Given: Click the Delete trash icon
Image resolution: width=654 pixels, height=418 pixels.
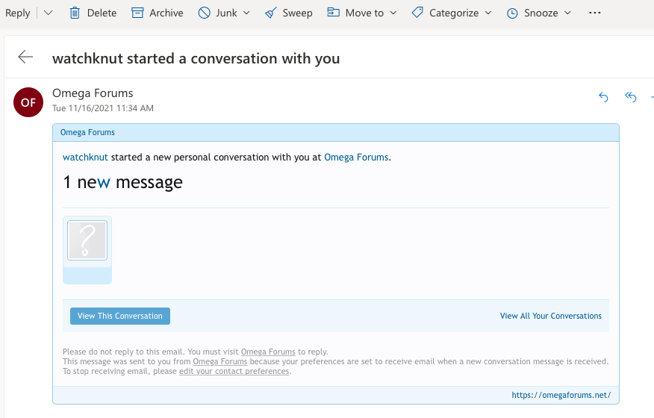Looking at the screenshot, I should point(75,13).
